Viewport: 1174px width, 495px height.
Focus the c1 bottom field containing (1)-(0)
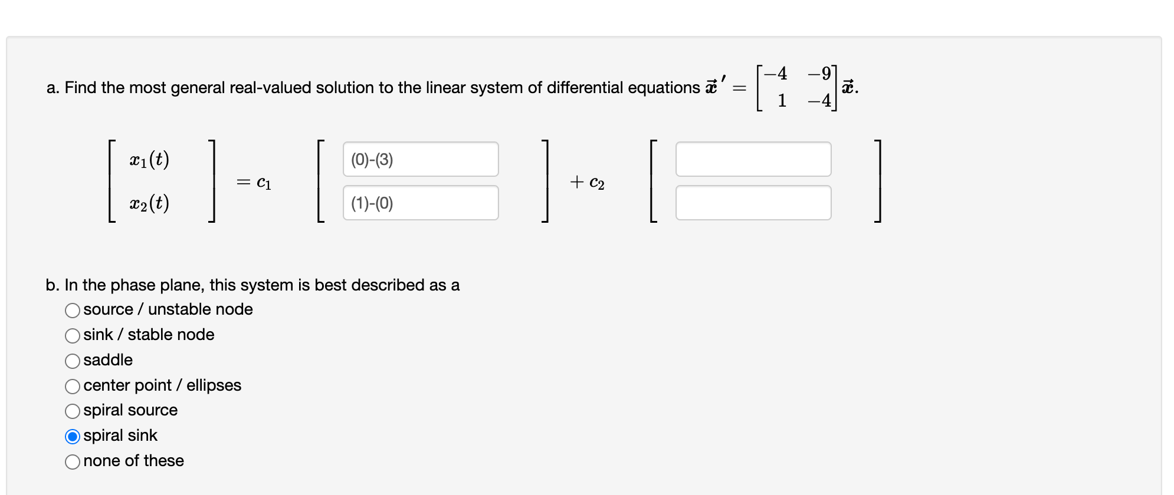pos(421,203)
